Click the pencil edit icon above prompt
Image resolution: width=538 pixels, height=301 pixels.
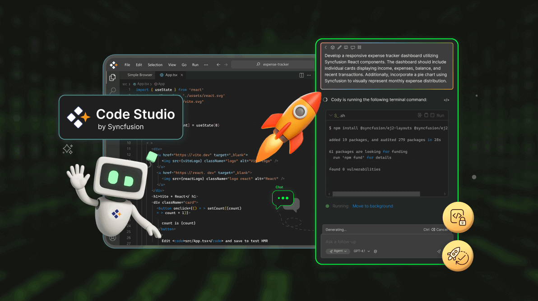click(x=339, y=47)
